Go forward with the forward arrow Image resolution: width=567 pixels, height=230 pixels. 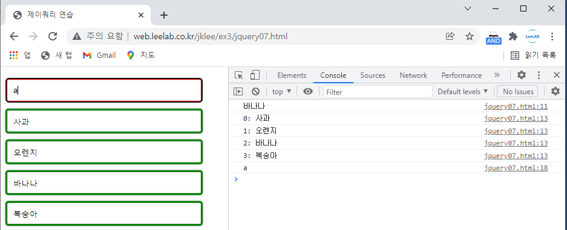point(33,36)
